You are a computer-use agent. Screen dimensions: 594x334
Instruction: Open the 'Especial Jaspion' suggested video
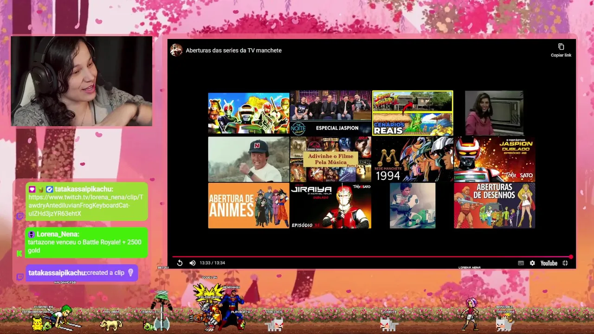tap(330, 113)
